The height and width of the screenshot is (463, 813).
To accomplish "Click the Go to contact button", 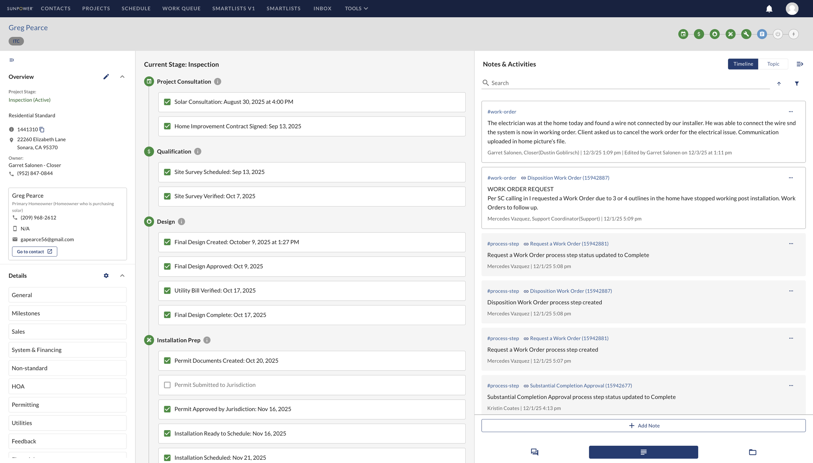I will tap(34, 251).
